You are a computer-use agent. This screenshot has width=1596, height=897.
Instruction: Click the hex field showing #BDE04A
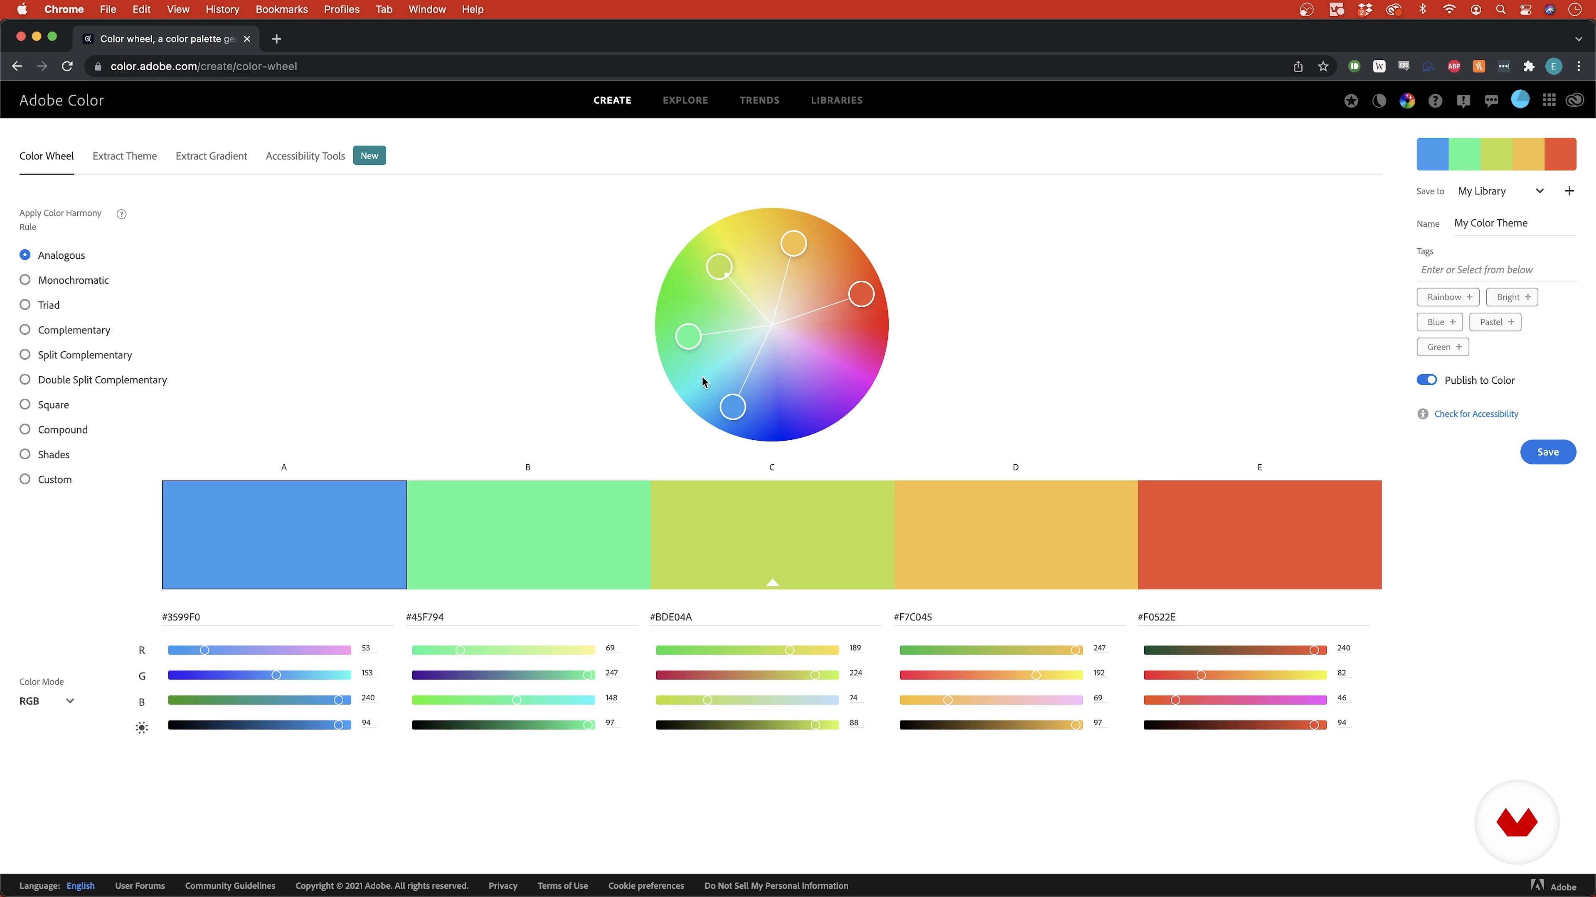(x=765, y=617)
